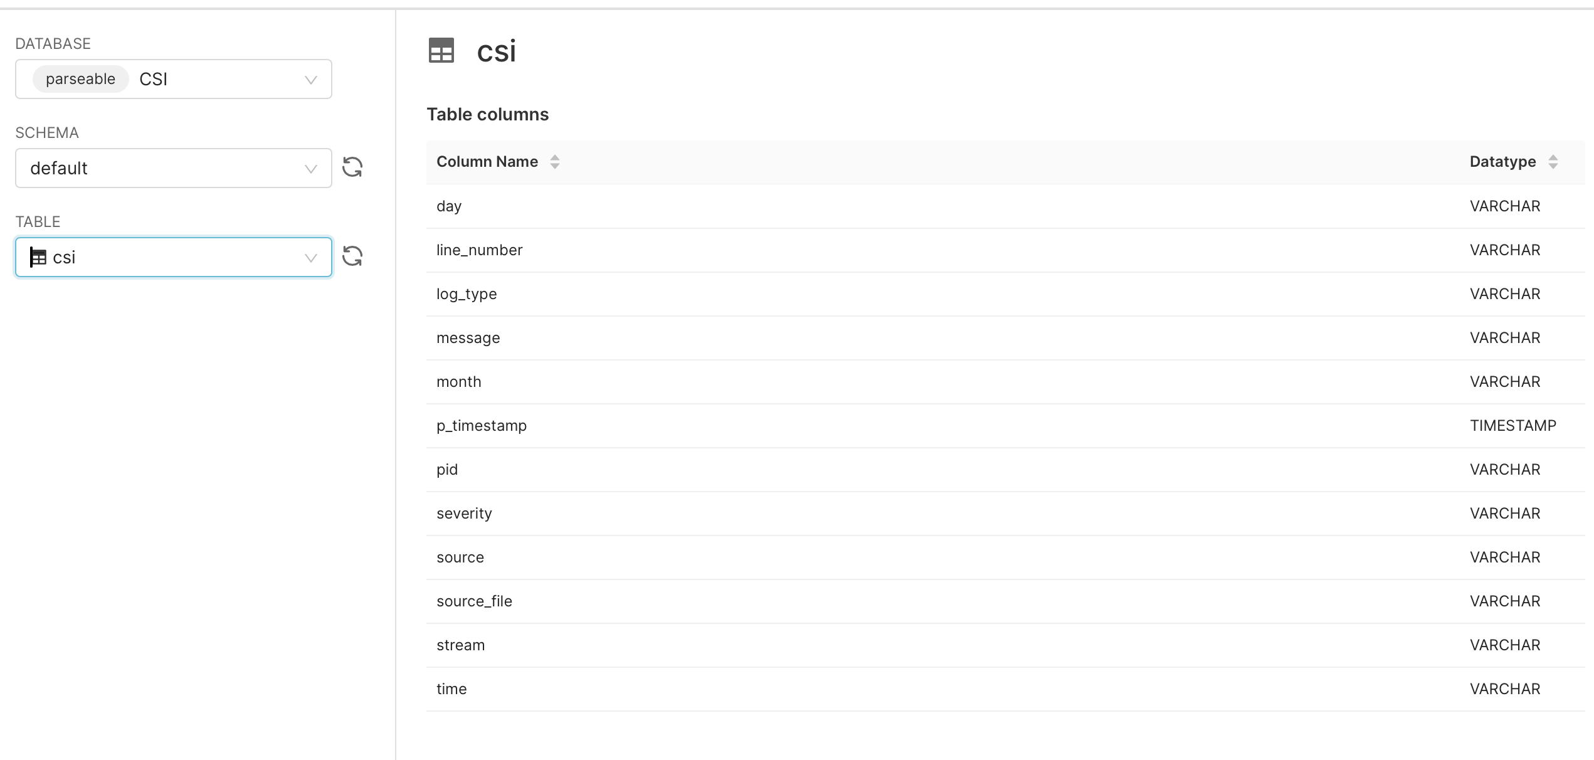Click the grid icon in Table dropdown

pyautogui.click(x=38, y=257)
